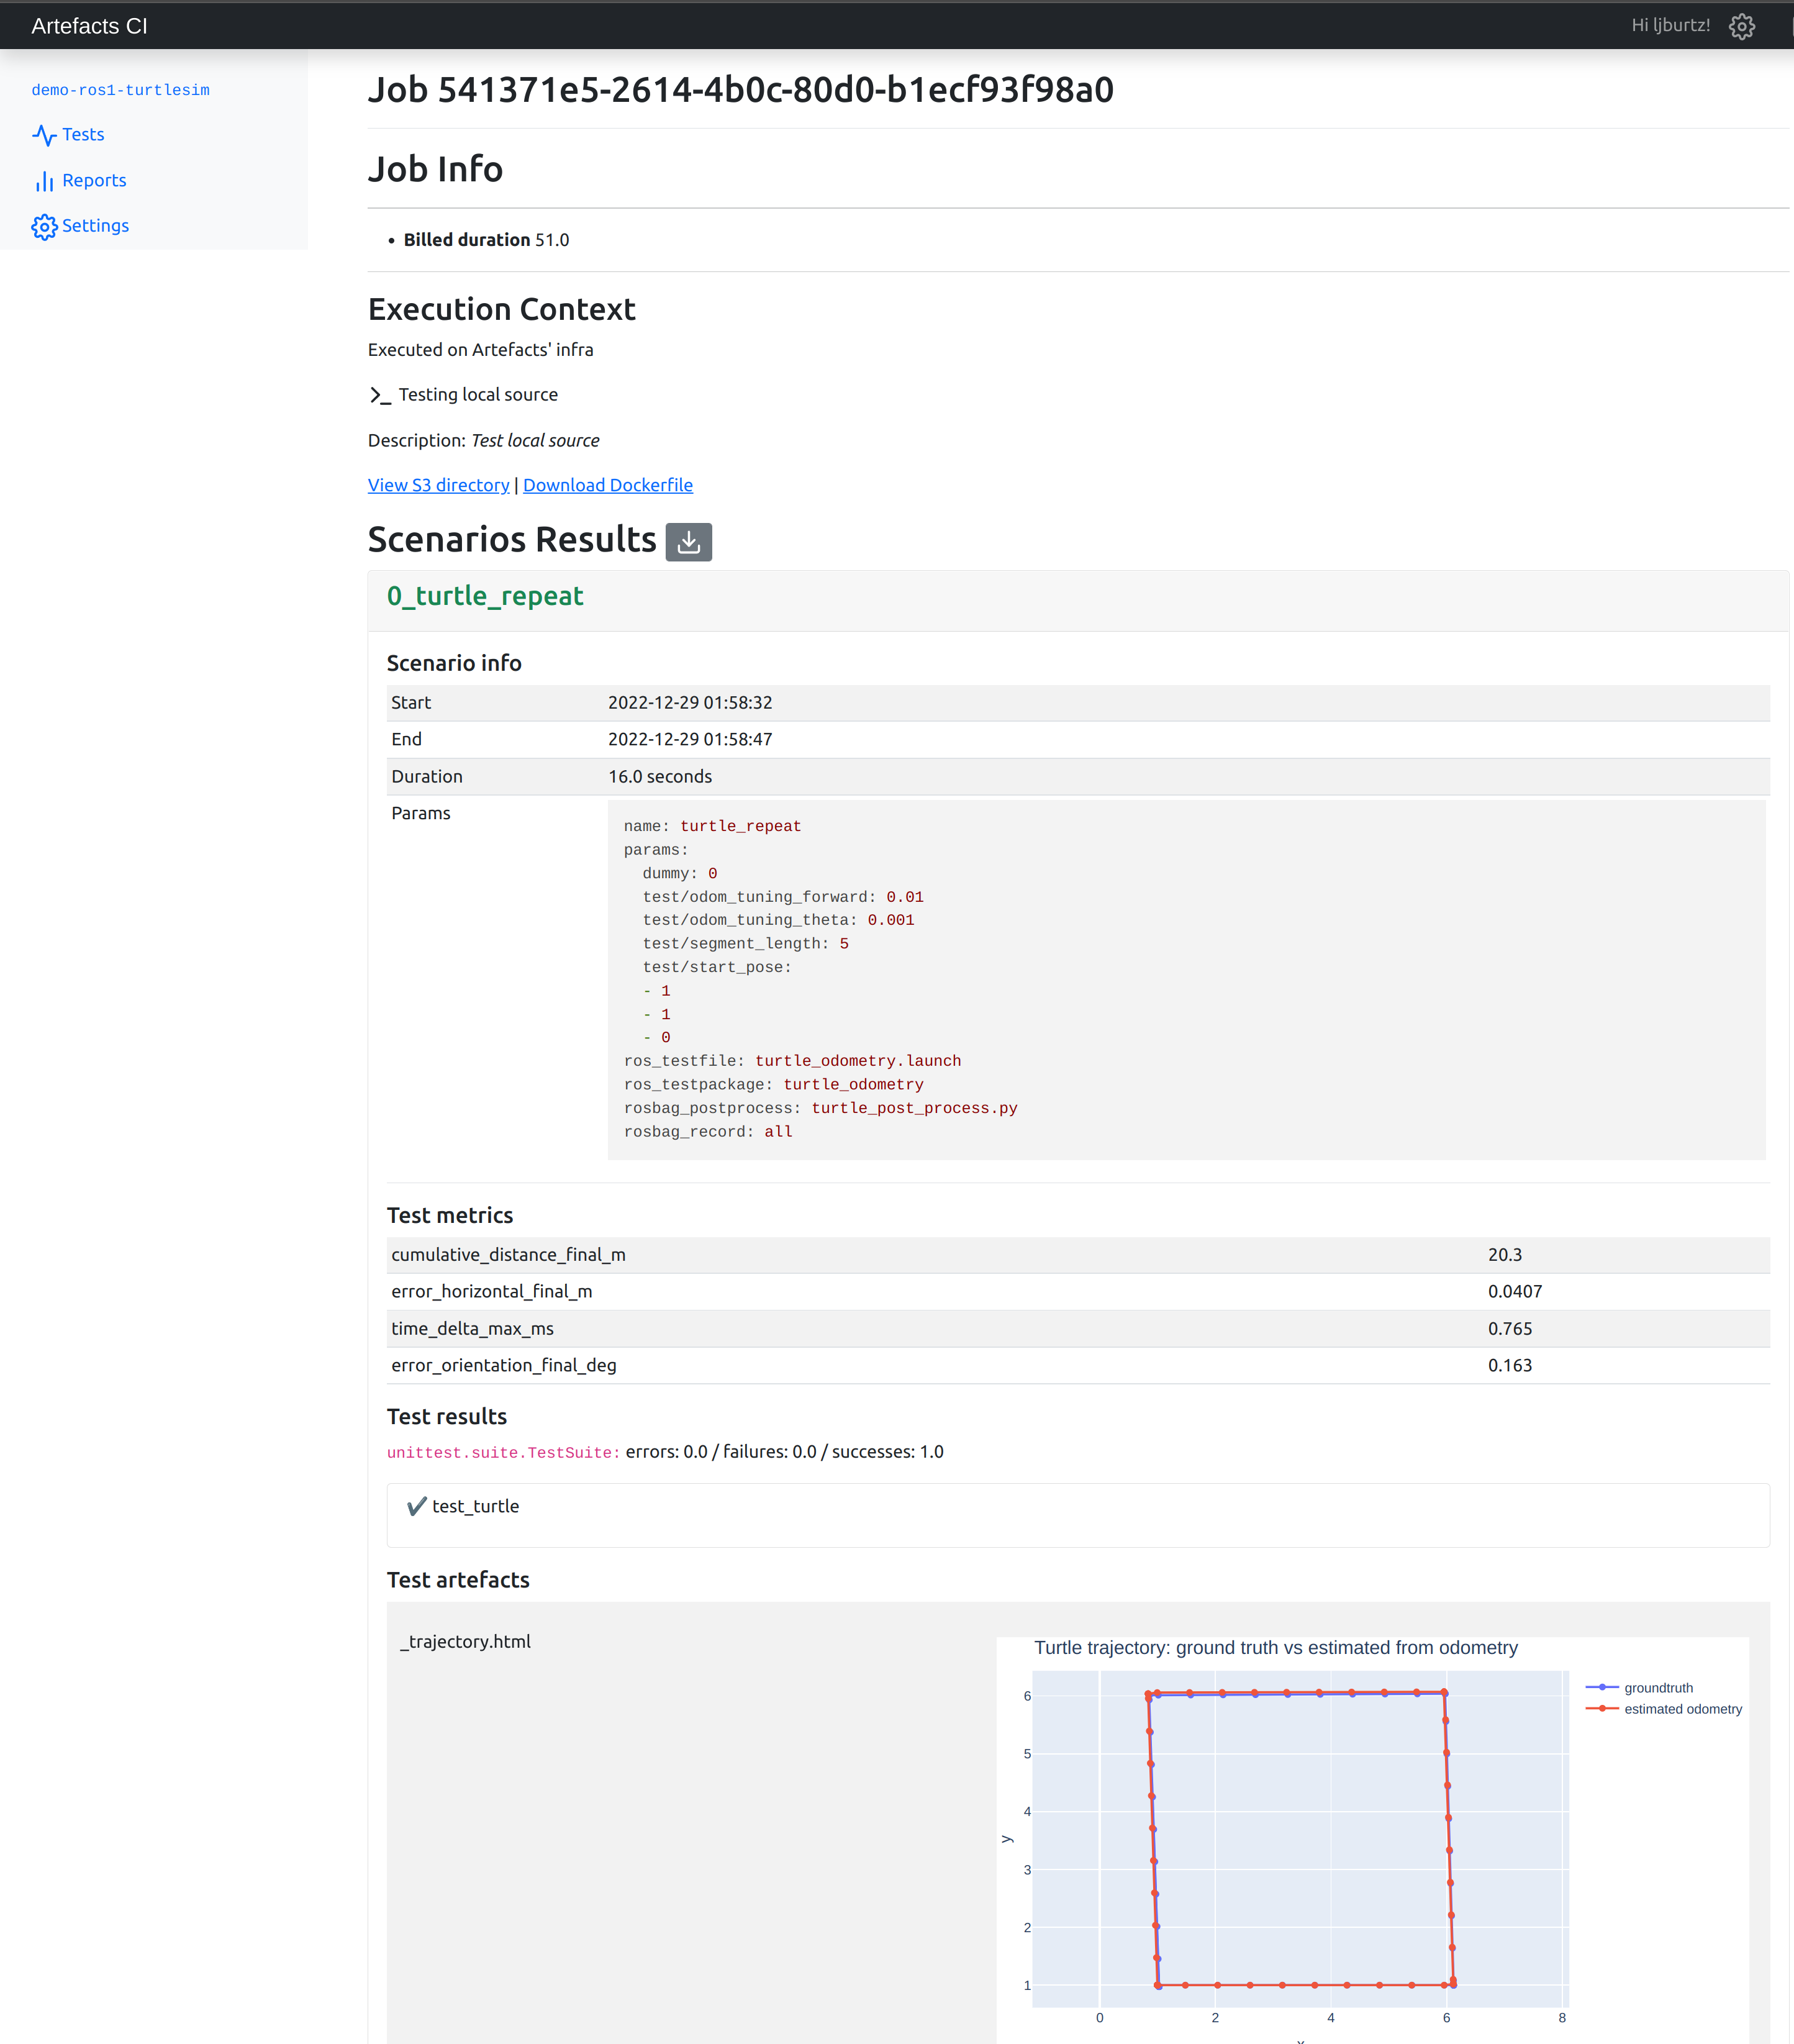This screenshot has height=2044, width=1794.
Task: Click the Start time 2022-12-29 01:58:32 value
Action: [x=690, y=703]
